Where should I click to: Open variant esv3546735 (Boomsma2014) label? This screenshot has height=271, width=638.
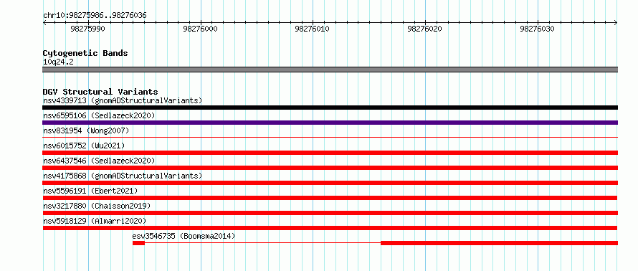[184, 236]
